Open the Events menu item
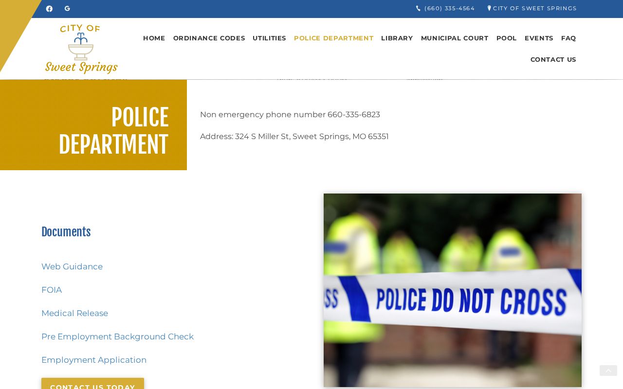Viewport: 623px width, 389px height. tap(539, 38)
